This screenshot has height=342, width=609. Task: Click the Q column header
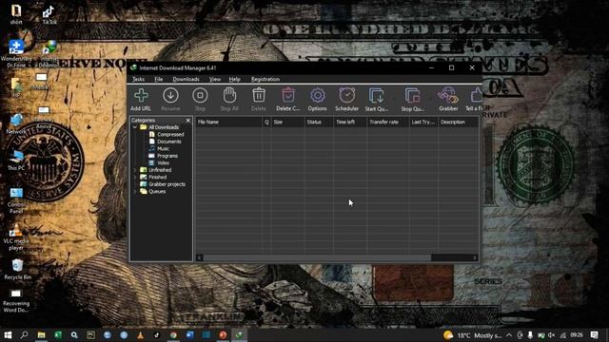(266, 123)
